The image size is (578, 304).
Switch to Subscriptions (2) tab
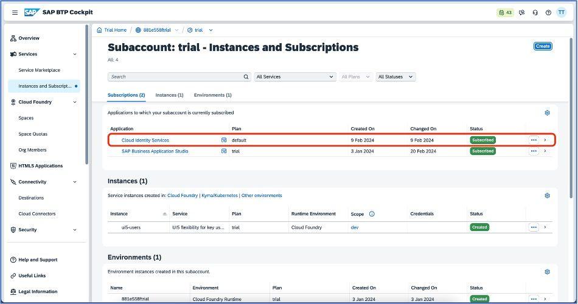(x=127, y=95)
